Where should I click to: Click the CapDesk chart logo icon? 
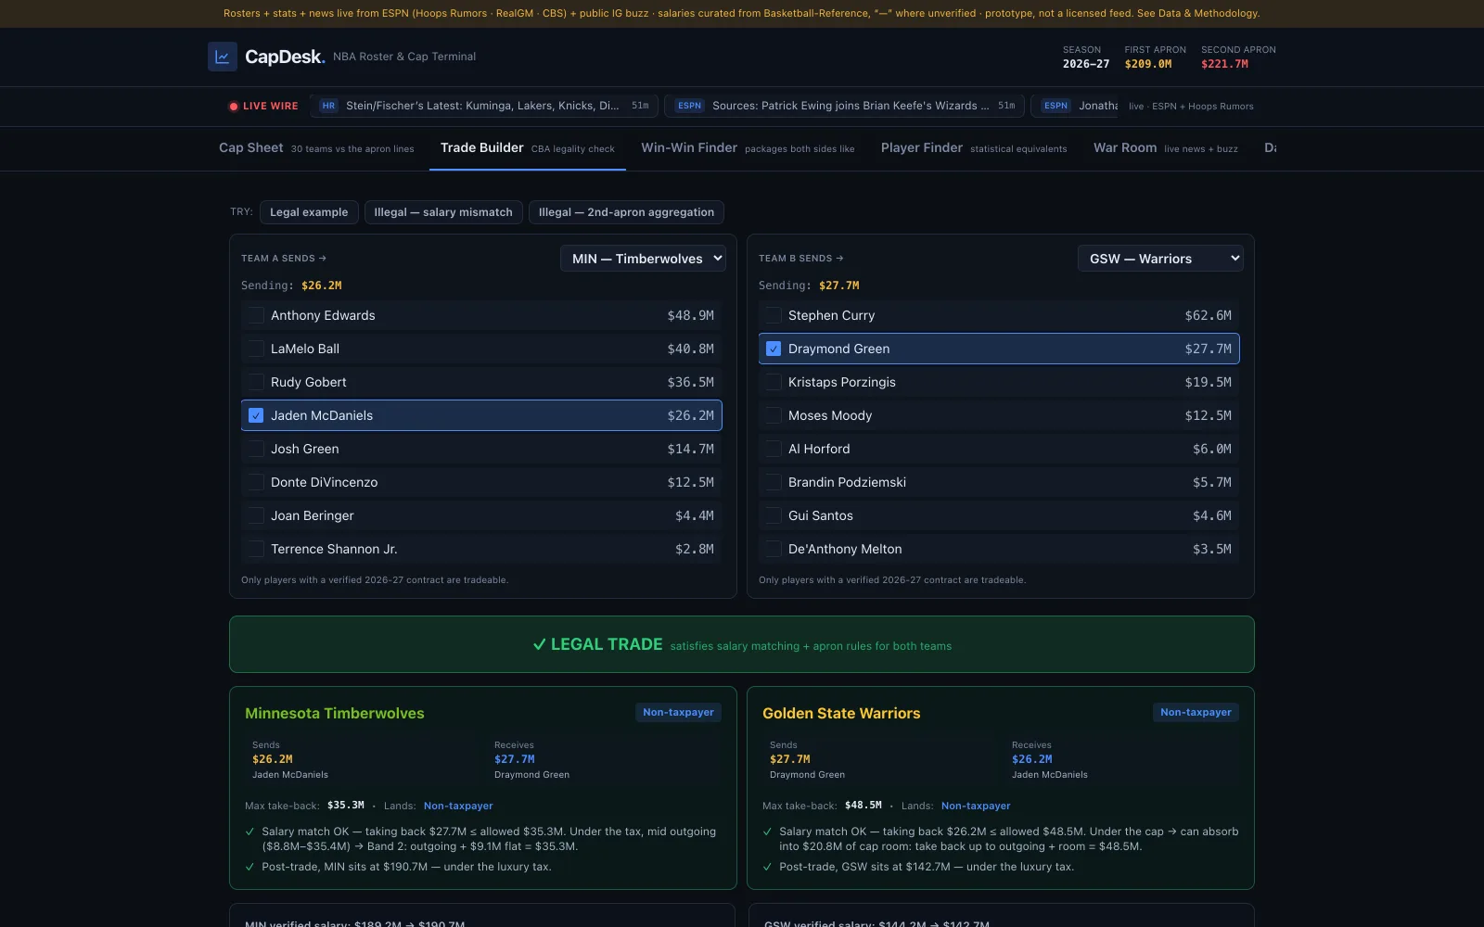[x=223, y=57]
